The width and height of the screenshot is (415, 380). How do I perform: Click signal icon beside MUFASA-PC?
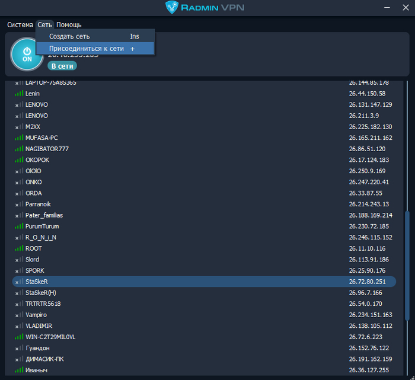[19, 138]
